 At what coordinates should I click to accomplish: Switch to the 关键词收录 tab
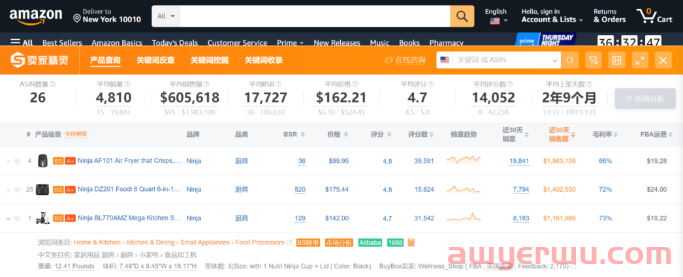(264, 60)
